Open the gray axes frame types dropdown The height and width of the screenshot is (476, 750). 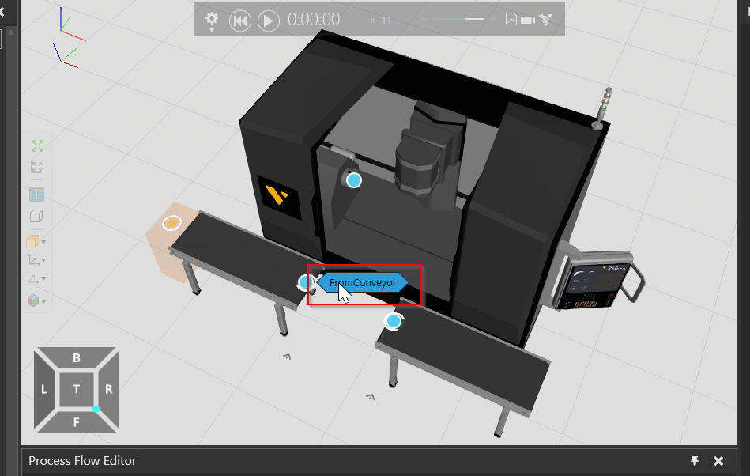click(x=36, y=260)
